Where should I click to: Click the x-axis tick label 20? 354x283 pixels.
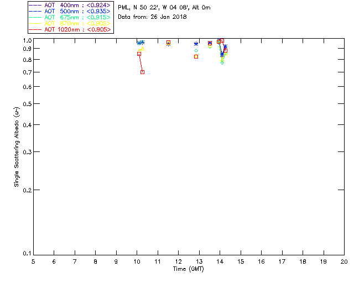click(344, 262)
